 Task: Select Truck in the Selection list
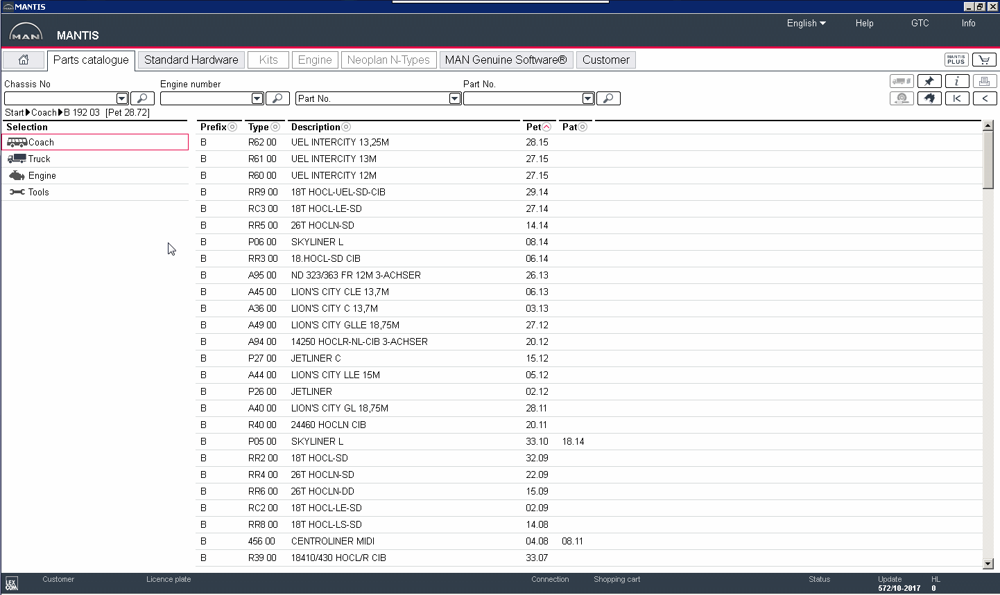tap(39, 159)
